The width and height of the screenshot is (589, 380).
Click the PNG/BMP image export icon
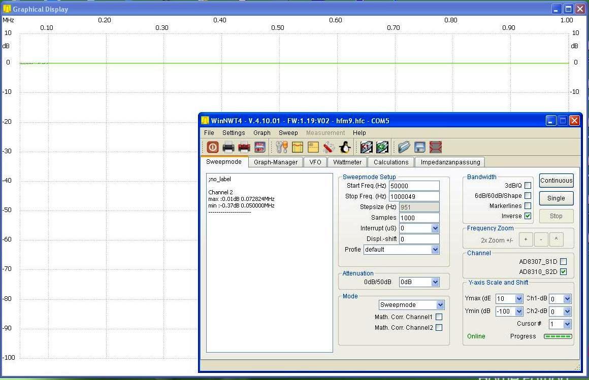pyautogui.click(x=260, y=147)
